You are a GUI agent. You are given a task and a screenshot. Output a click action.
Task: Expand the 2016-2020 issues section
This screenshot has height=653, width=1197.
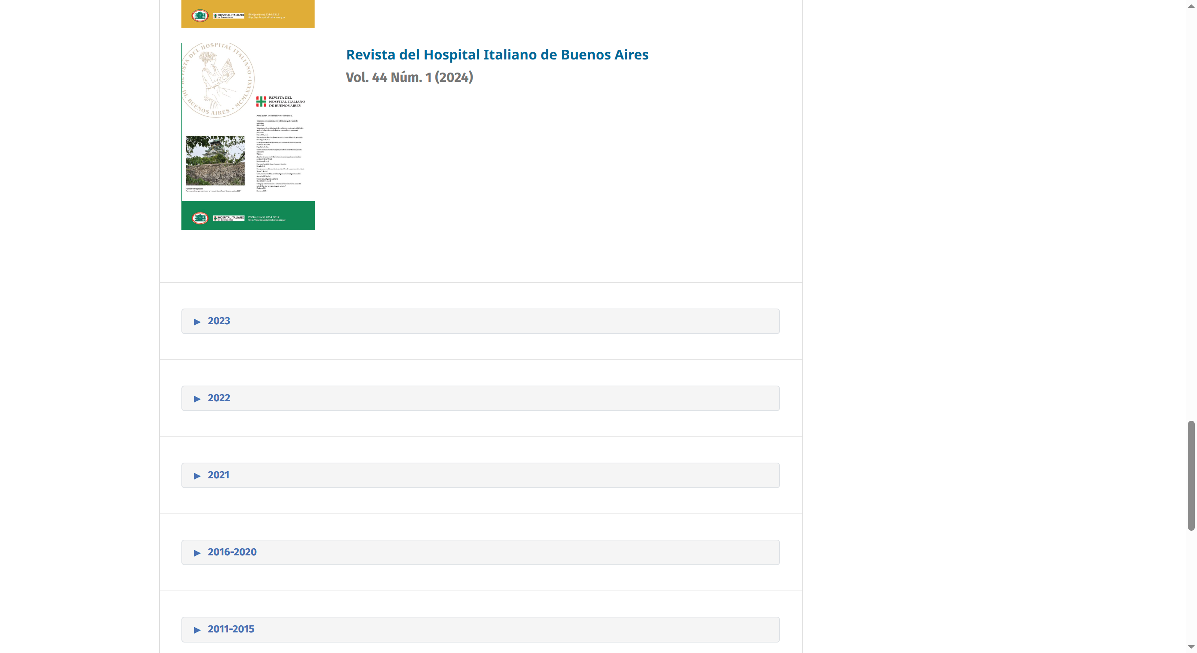coord(480,552)
